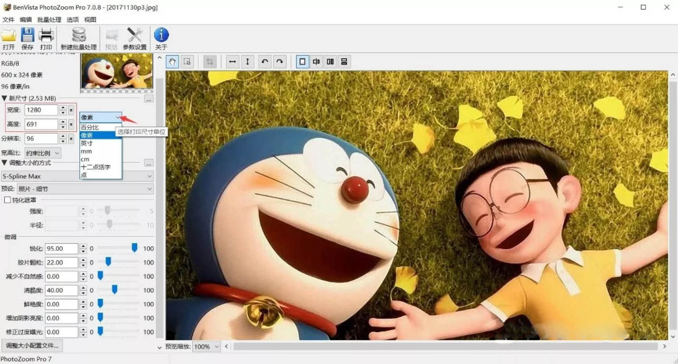
Task: Open S-Spline Max method dropdown
Action: [x=77, y=176]
